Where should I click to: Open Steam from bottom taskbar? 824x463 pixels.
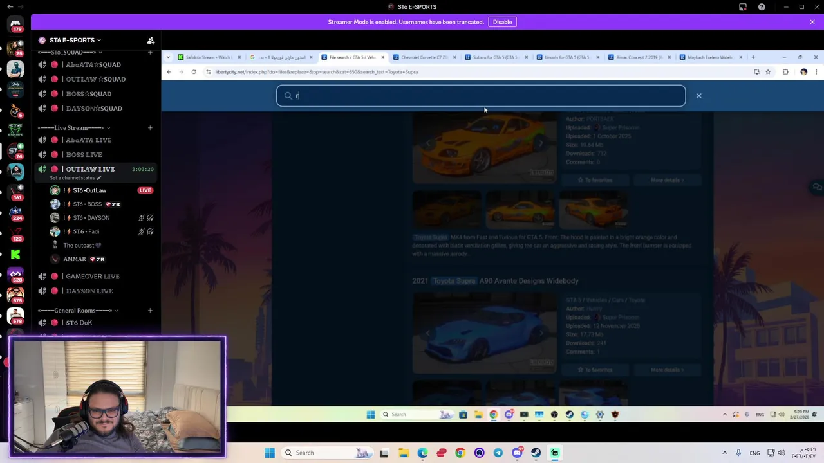536,453
